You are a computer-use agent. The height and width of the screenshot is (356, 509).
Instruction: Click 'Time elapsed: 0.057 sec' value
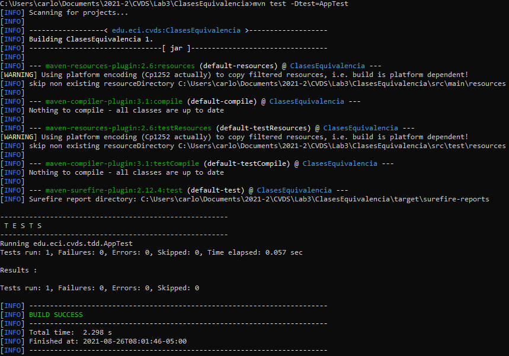[x=255, y=252]
